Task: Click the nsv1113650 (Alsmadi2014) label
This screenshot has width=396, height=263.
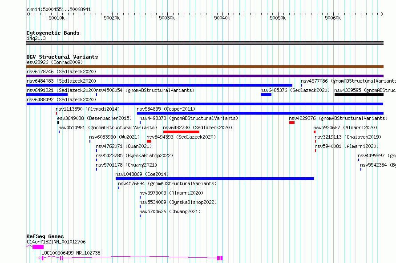Action: click(x=88, y=109)
